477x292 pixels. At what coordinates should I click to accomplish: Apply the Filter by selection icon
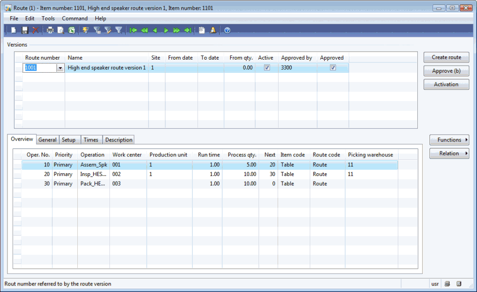(85, 30)
